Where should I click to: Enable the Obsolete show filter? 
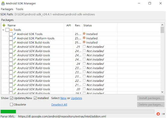point(11,104)
